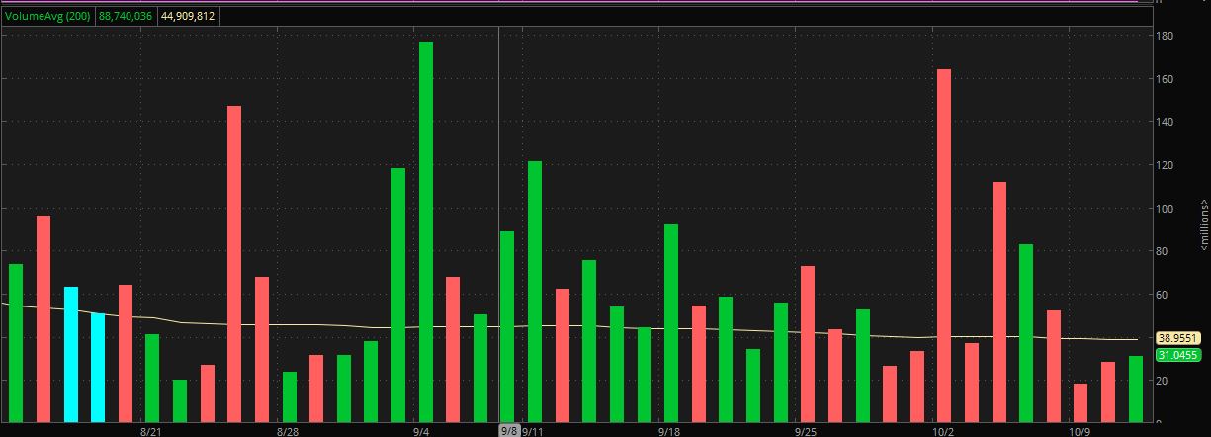The width and height of the screenshot is (1211, 437).
Task: Select the shorter cyan volume bar
Action: (98, 368)
